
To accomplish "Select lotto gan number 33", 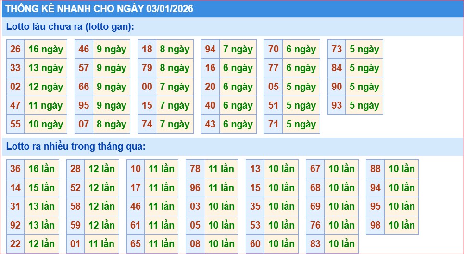I will pos(15,68).
